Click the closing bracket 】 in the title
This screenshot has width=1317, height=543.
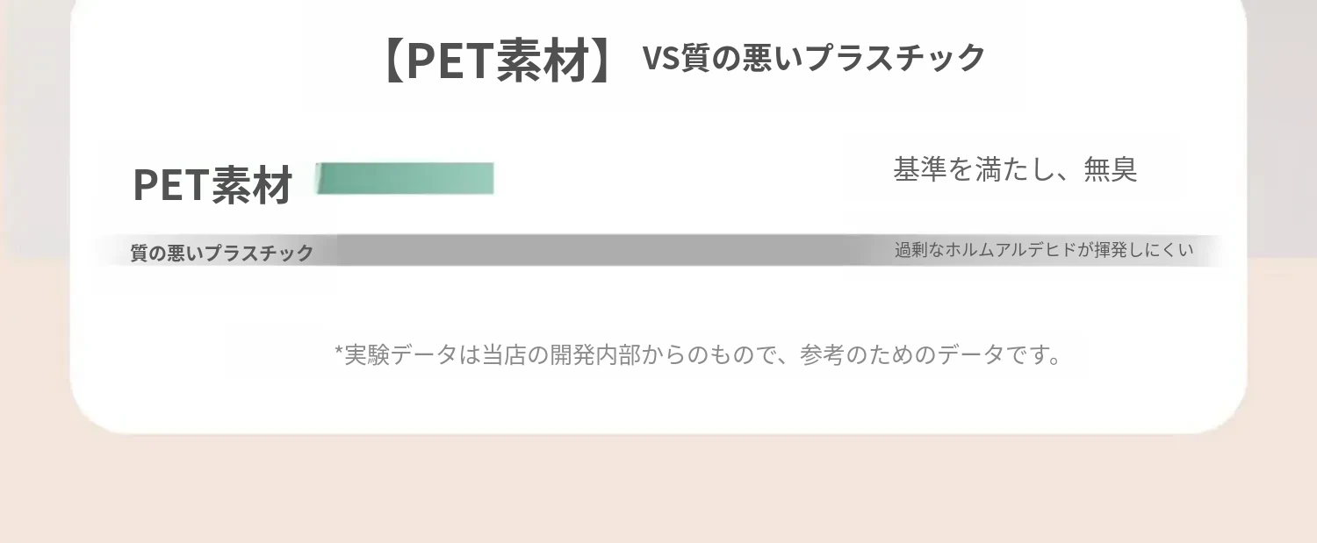click(x=603, y=61)
